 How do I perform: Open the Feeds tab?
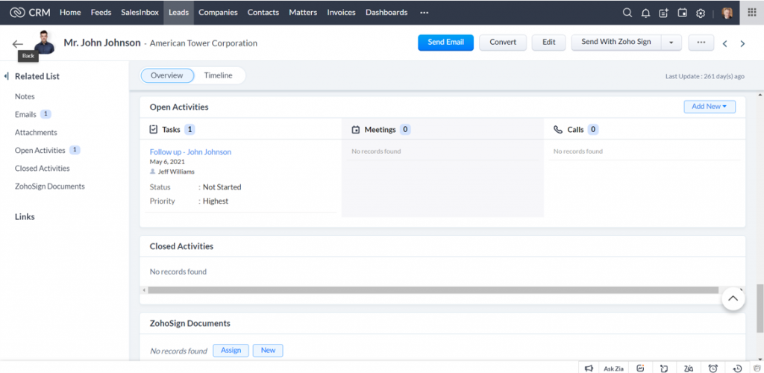(x=101, y=13)
